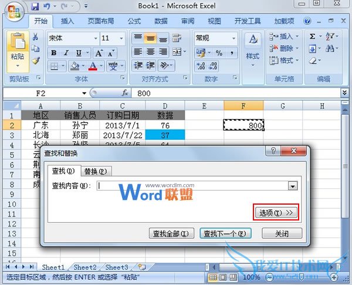
Task: Click Find and Select binoculars icon
Action: coord(330,49)
